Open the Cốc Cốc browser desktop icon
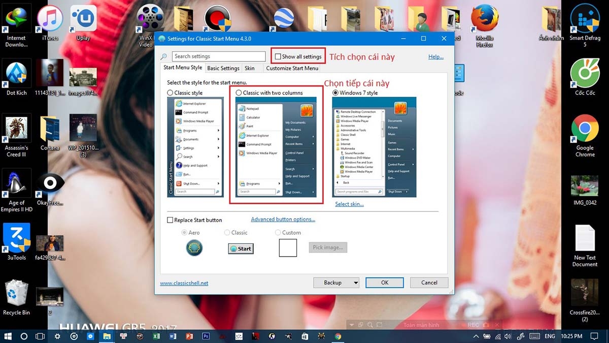This screenshot has width=609, height=343. tap(585, 77)
